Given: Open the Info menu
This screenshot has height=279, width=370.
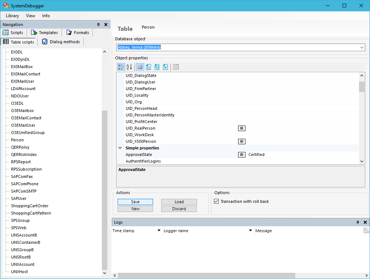Looking at the screenshot, I should click(46, 16).
